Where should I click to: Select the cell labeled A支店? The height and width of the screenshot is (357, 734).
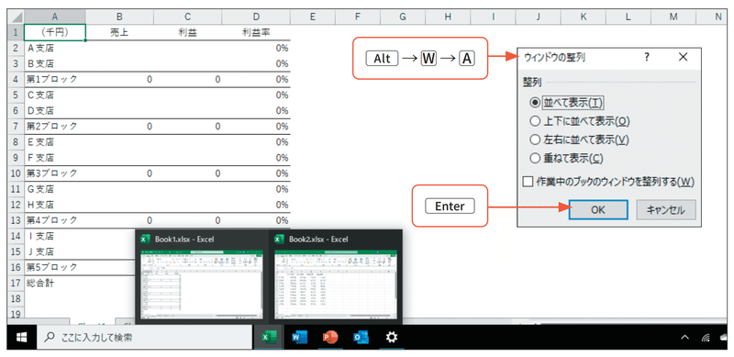pos(55,48)
